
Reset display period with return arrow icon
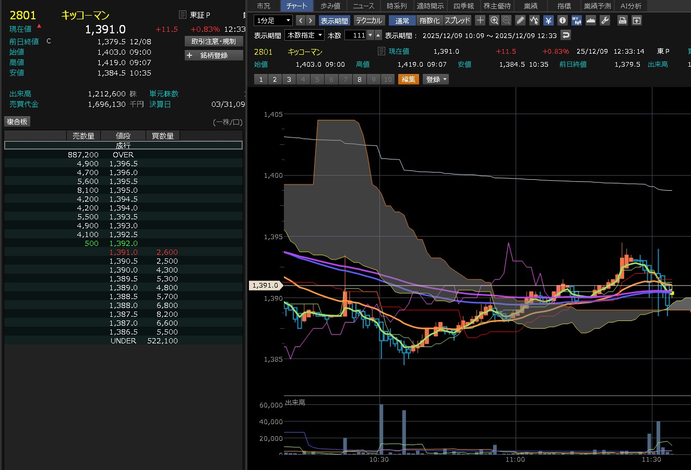pos(566,35)
